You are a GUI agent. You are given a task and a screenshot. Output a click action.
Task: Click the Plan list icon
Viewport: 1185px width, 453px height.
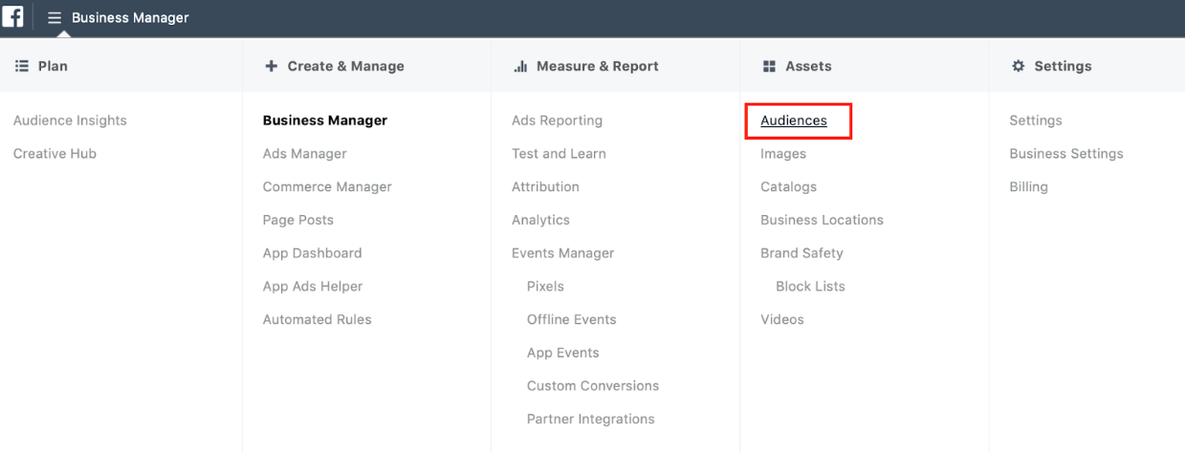point(21,66)
